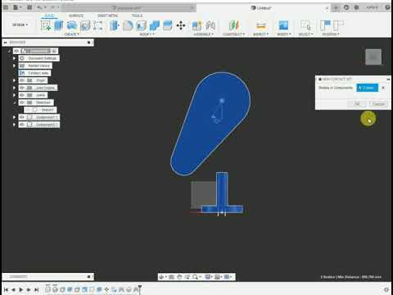Select the Move/Copy tool
The width and height of the screenshot is (393, 295).
[x=181, y=25]
